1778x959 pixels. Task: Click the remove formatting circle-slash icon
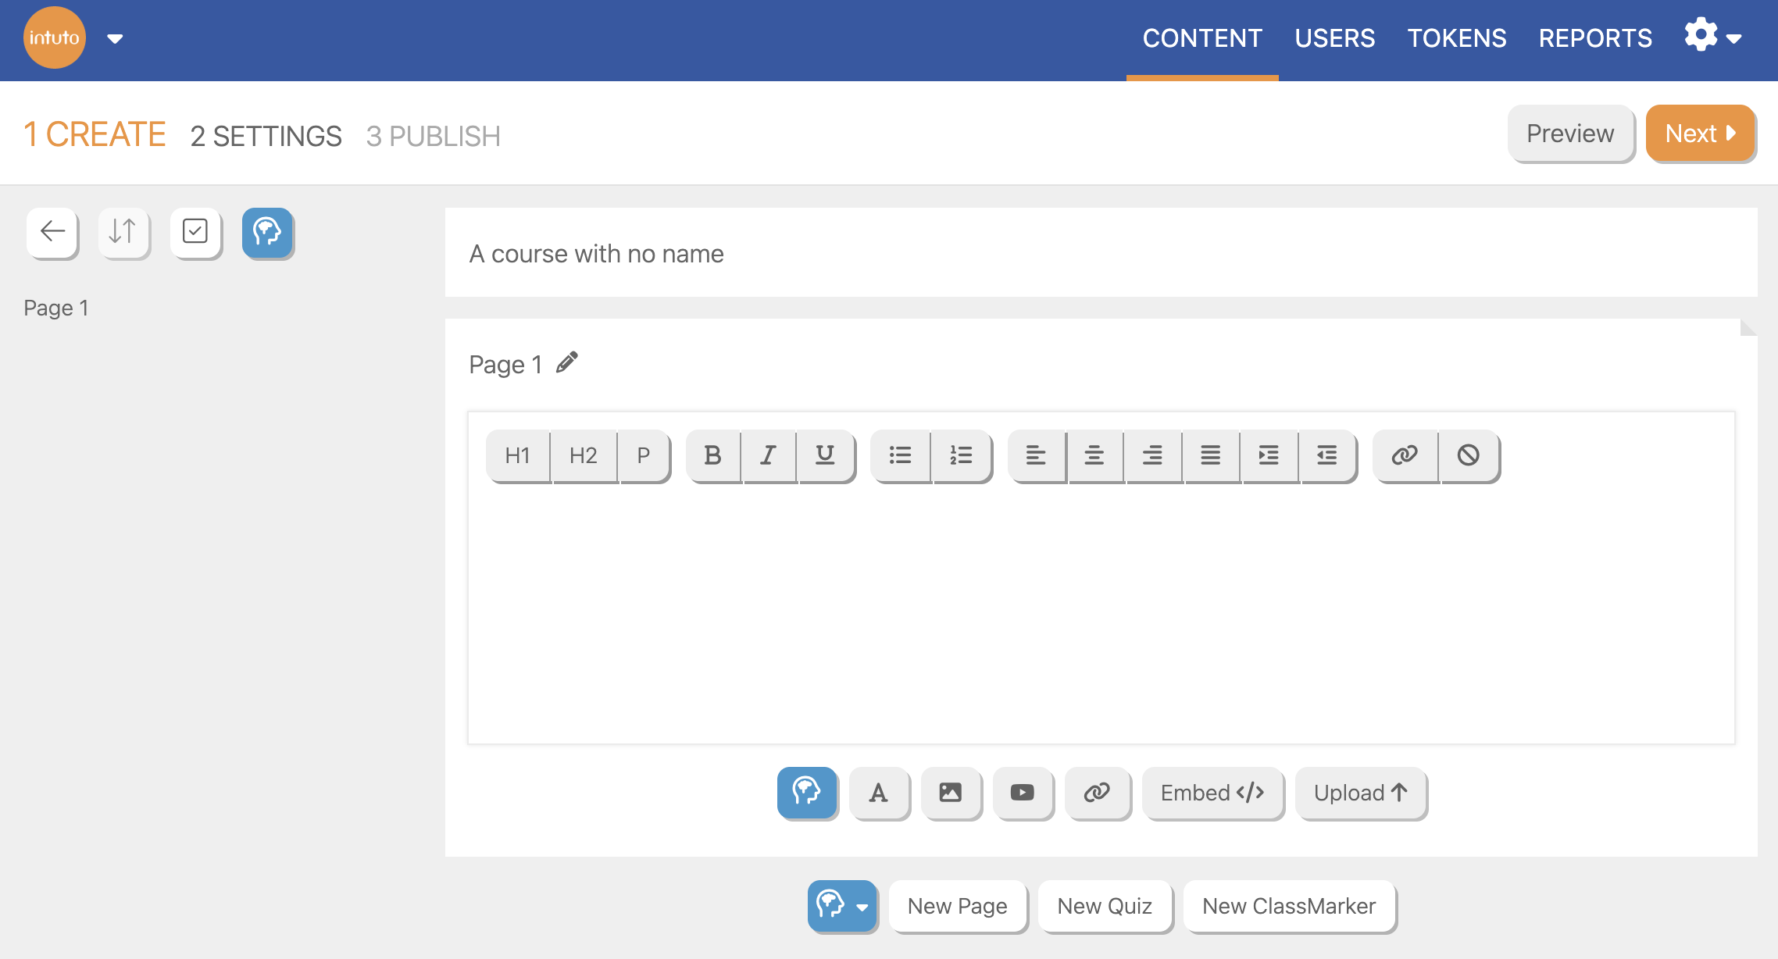tap(1468, 455)
